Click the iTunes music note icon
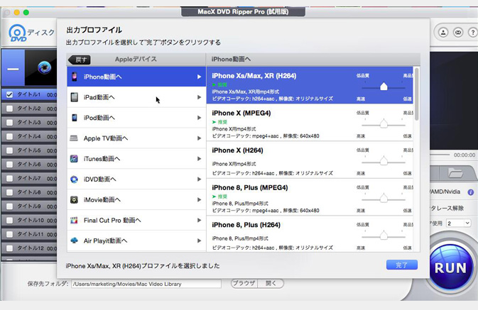Viewport: 478px width, 310px height. pos(74,159)
